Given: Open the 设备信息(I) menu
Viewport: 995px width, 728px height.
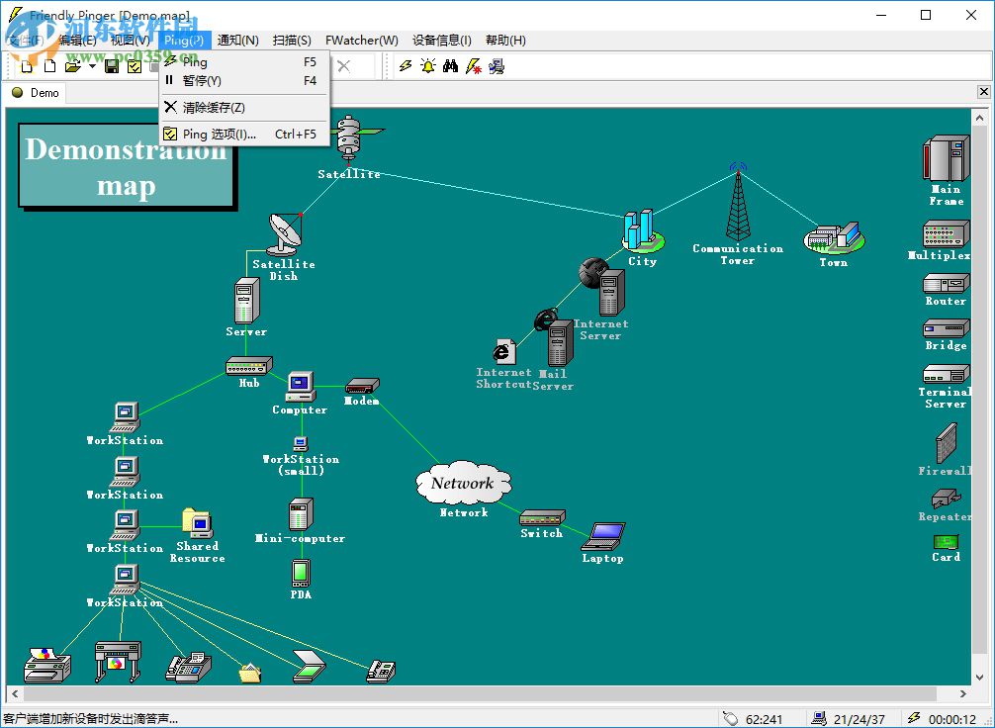Looking at the screenshot, I should pyautogui.click(x=442, y=40).
